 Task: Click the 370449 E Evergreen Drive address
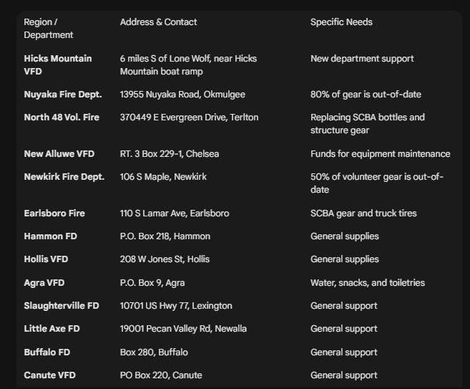point(189,117)
